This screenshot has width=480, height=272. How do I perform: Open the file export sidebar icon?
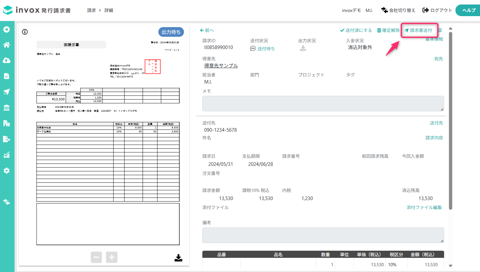point(6,139)
